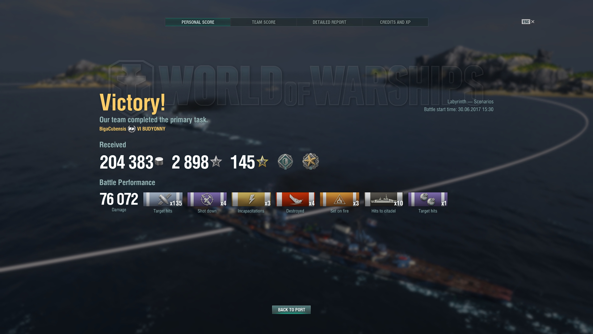Switch to the Team Score tab

[x=263, y=22]
